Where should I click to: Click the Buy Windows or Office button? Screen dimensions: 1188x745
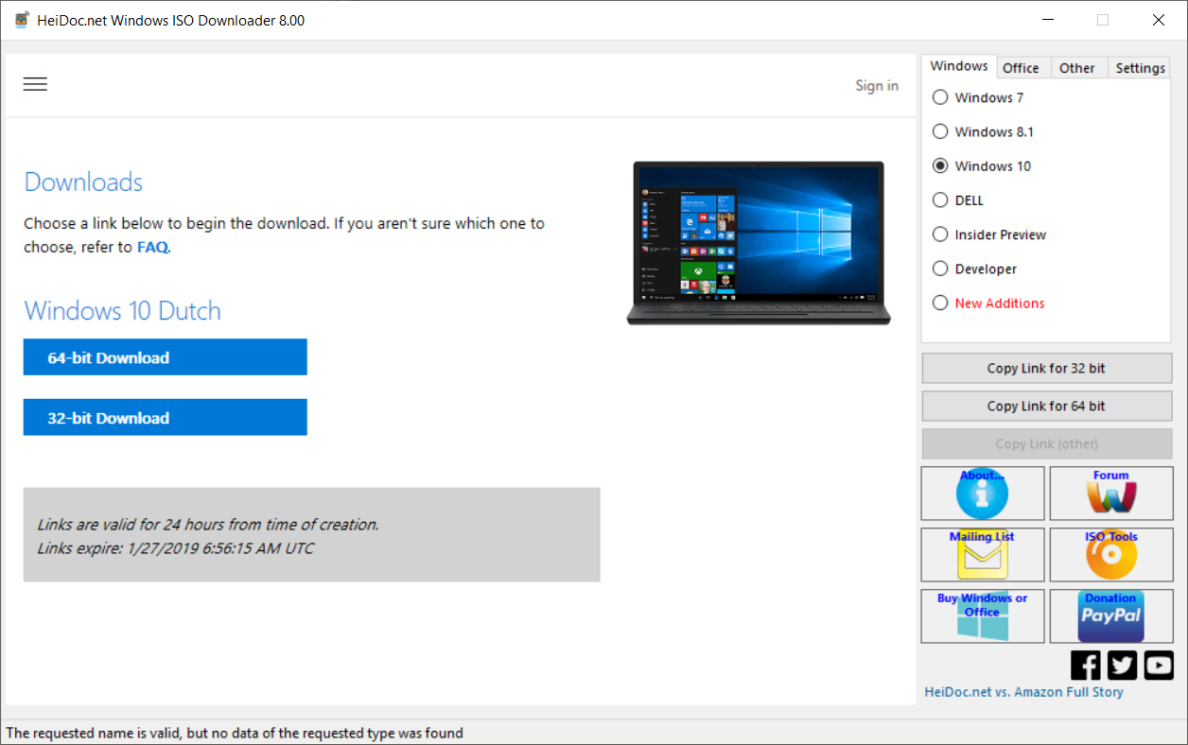(983, 616)
